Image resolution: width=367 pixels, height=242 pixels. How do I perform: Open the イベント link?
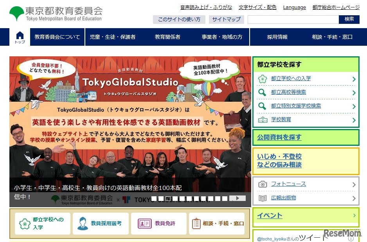270,215
